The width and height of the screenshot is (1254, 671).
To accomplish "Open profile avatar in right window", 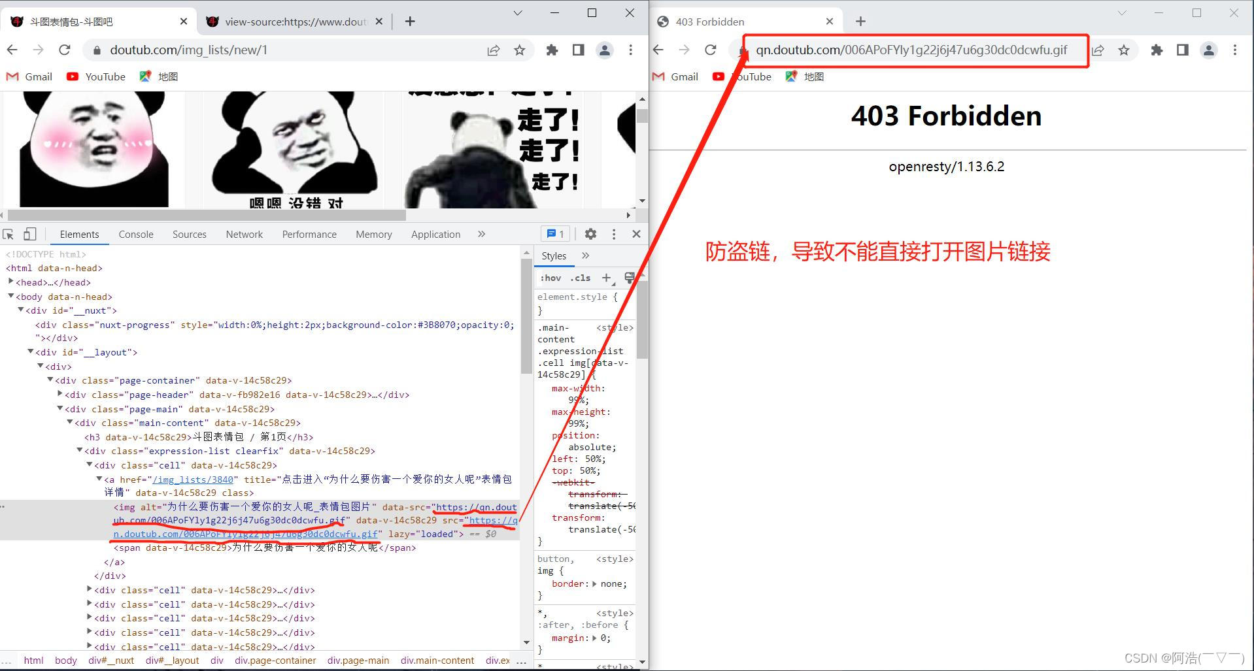I will point(1209,50).
